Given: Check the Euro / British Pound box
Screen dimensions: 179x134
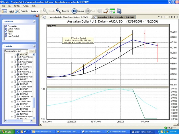Looking at the screenshot, I should point(15,87).
